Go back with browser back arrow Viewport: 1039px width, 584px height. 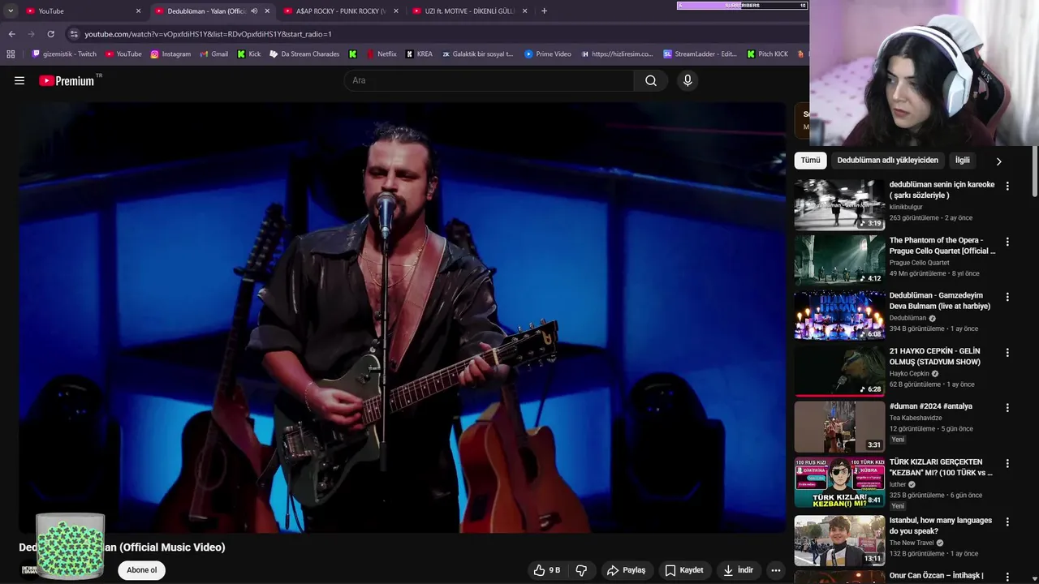11,34
